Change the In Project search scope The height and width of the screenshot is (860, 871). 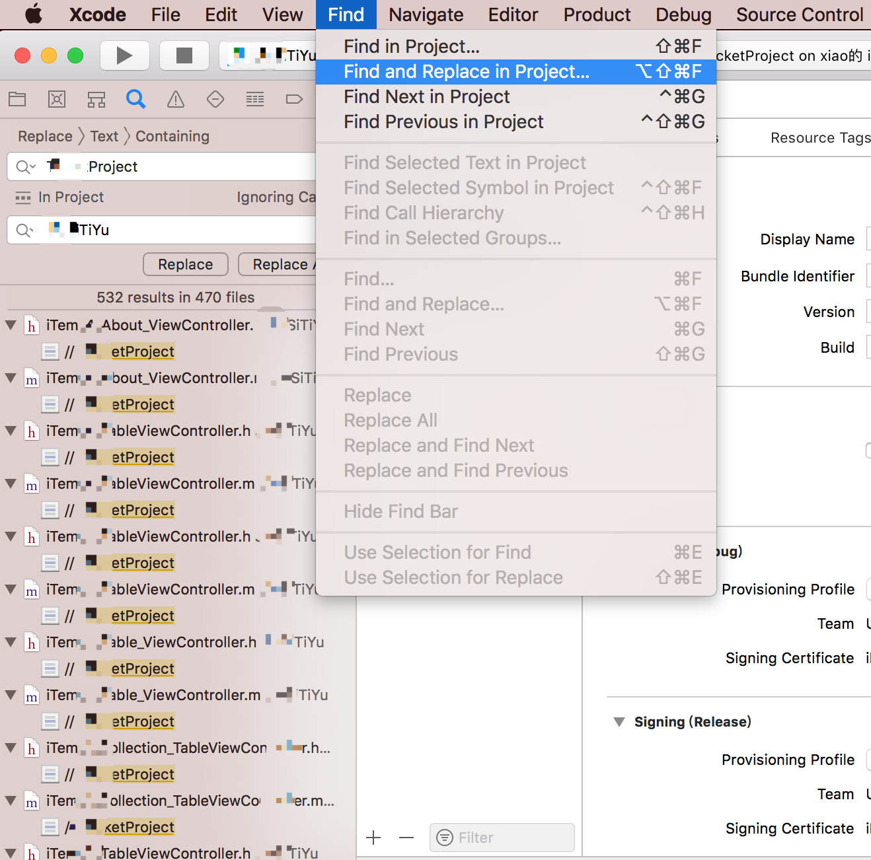tap(71, 197)
